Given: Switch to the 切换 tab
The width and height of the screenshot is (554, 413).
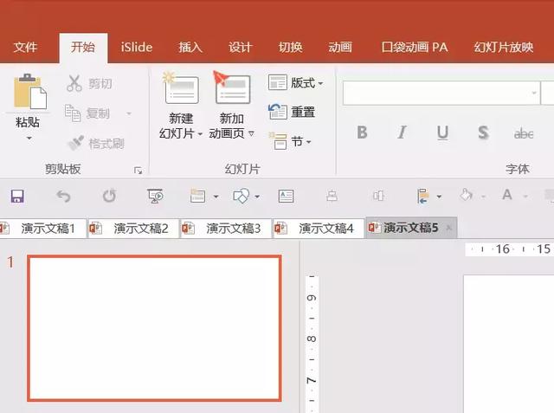Looking at the screenshot, I should (291, 48).
